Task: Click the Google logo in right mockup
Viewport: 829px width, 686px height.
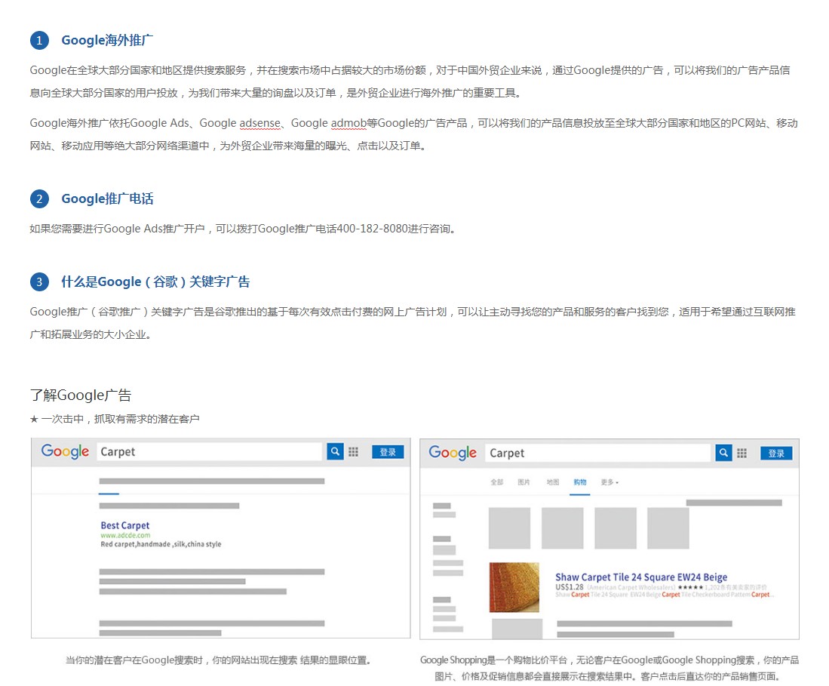Action: point(453,453)
